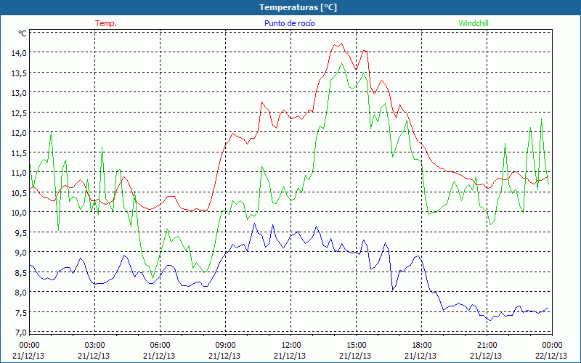Click the 21:00 time axis label
This screenshot has height=363, width=581.
click(487, 346)
